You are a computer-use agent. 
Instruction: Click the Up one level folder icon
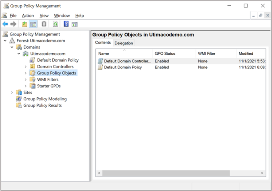point(24,24)
